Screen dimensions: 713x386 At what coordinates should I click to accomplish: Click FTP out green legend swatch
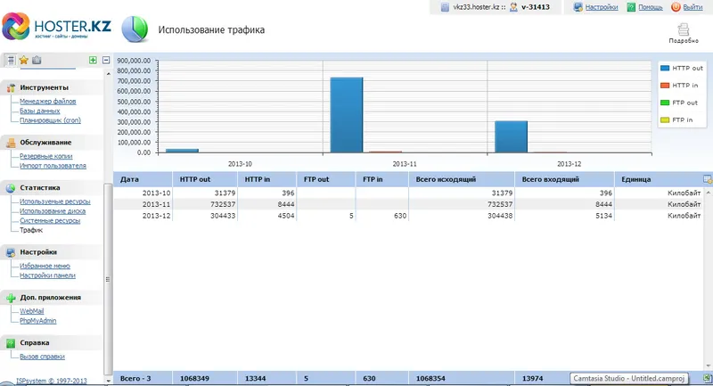pyautogui.click(x=665, y=103)
